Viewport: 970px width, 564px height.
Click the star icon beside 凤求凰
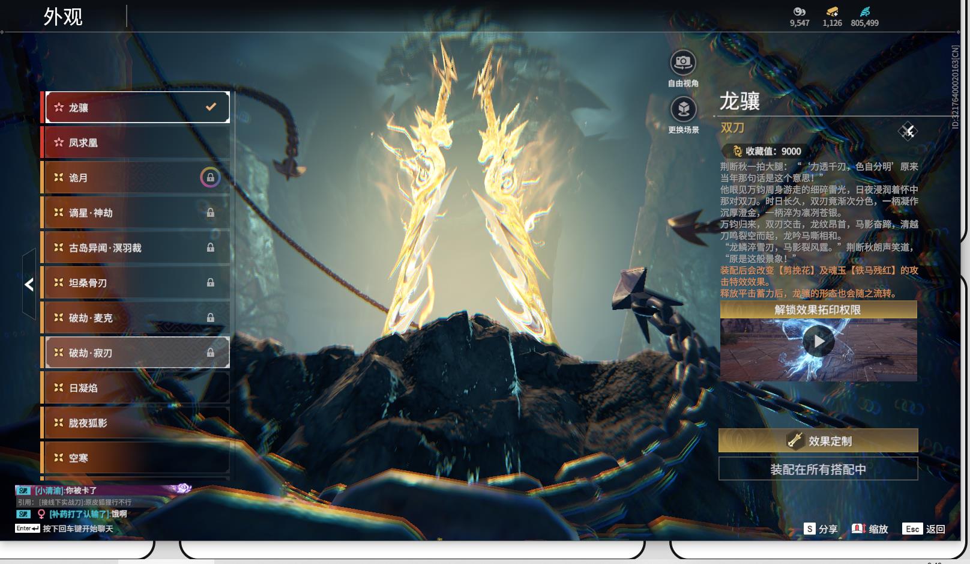(59, 142)
